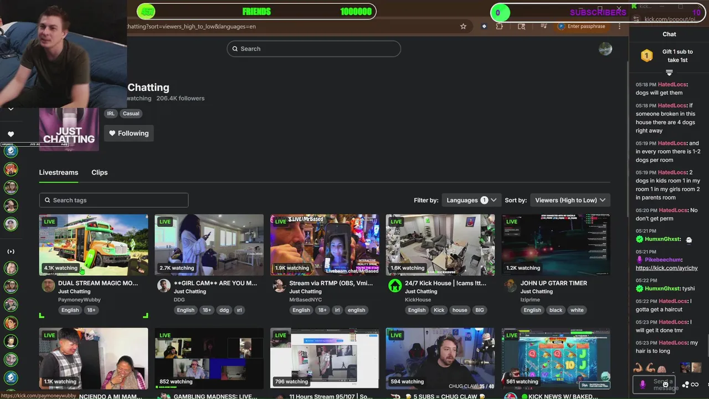Open the stream thumbnail with 852 watching
The height and width of the screenshot is (399, 709).
pyautogui.click(x=209, y=359)
